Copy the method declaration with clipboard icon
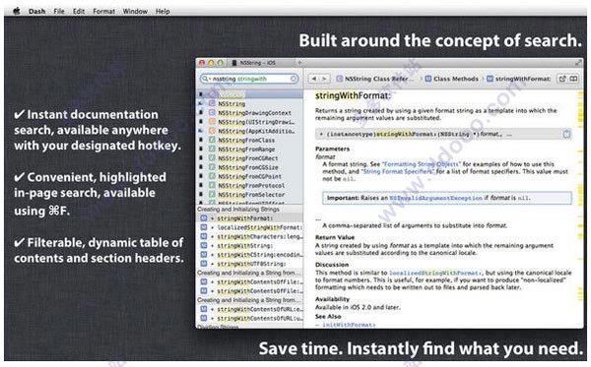The width and height of the screenshot is (591, 367). point(566,134)
